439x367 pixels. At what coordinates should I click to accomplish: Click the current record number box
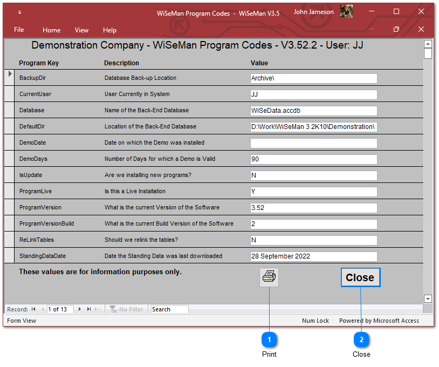click(x=60, y=309)
